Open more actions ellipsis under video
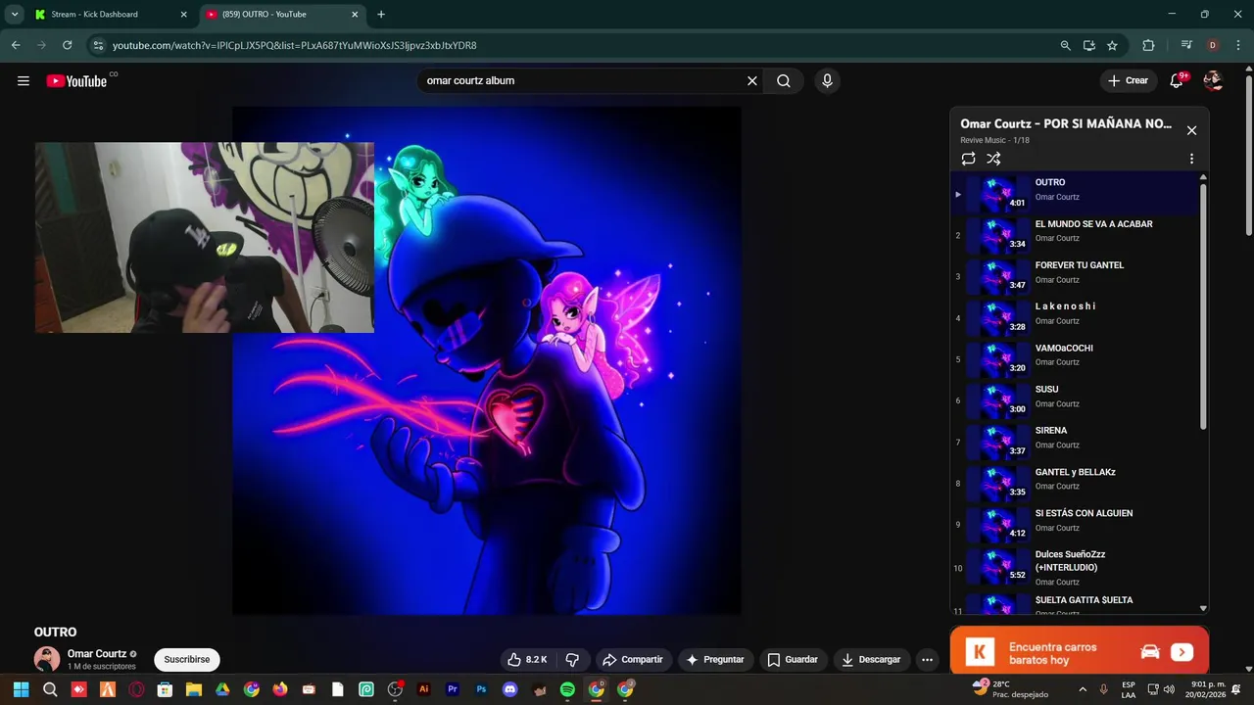 927,660
